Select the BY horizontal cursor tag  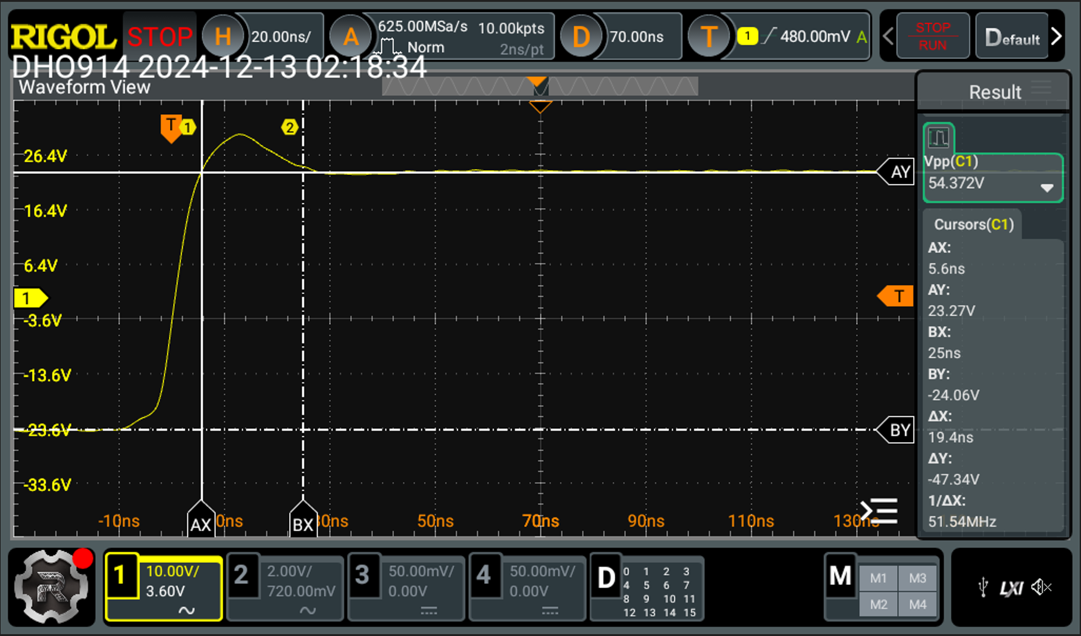click(896, 430)
